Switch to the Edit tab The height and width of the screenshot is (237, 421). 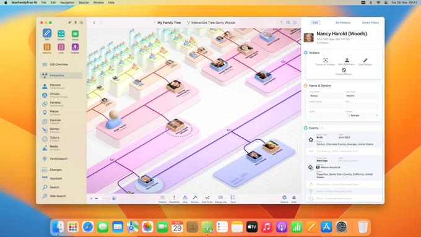click(315, 23)
